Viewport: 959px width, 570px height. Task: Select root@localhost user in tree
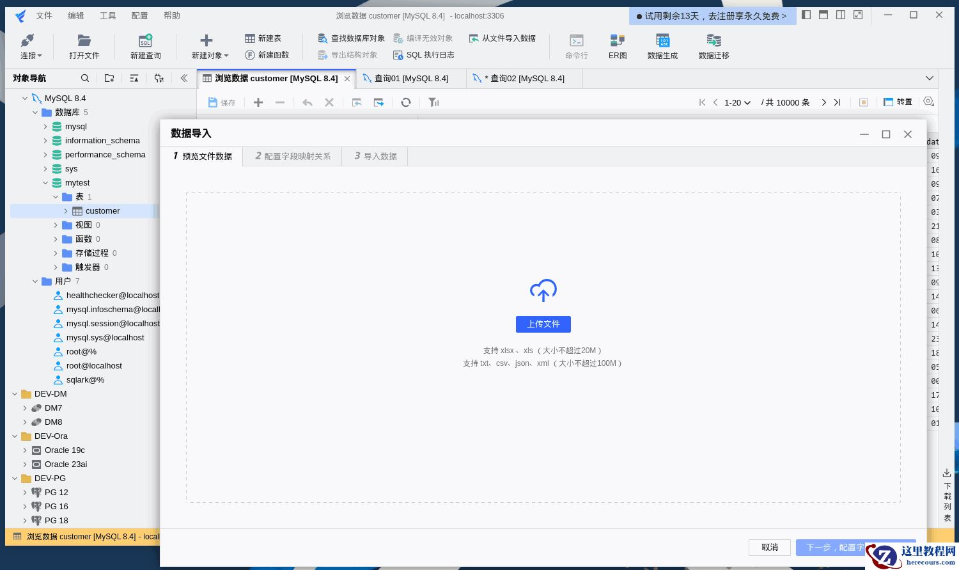coord(94,366)
